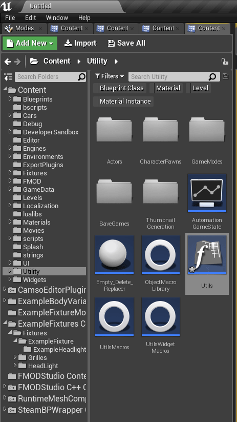Click the Import button
This screenshot has height=422, width=237.
[80, 43]
